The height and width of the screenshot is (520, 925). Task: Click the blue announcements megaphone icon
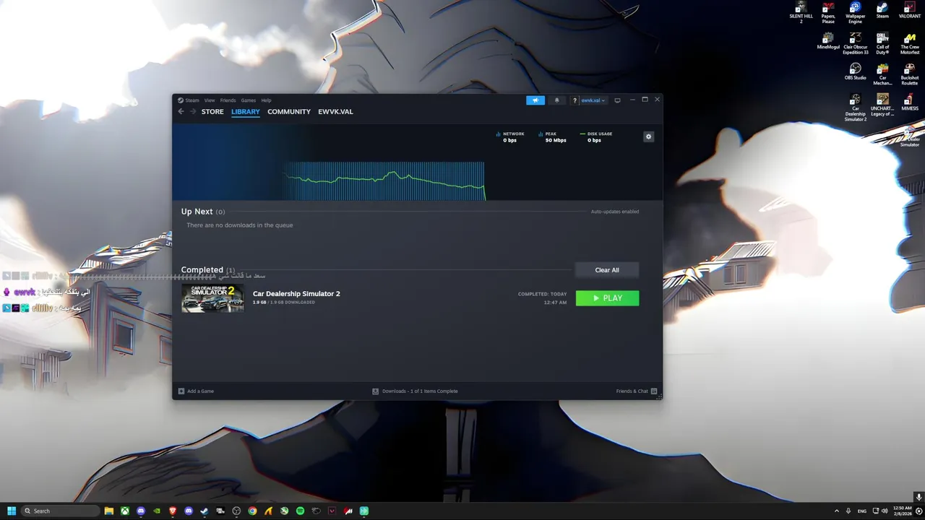pyautogui.click(x=535, y=100)
